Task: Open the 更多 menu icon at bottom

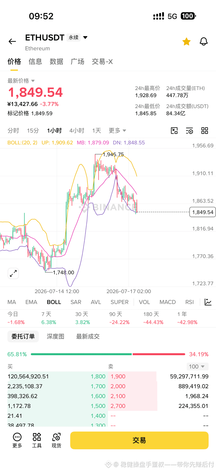Action: (x=17, y=440)
